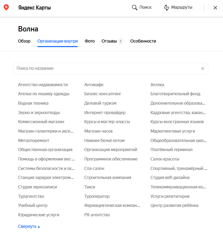Select the Особенности tab
Image resolution: width=223 pixels, height=239 pixels.
pos(143,41)
